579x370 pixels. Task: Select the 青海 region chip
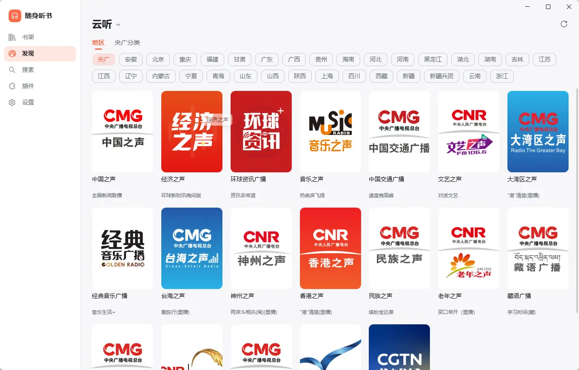218,76
